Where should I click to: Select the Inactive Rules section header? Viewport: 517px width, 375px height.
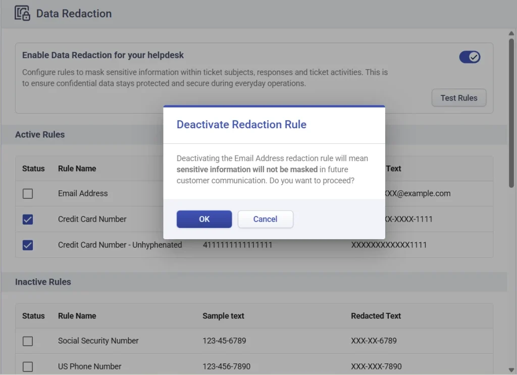(x=43, y=282)
